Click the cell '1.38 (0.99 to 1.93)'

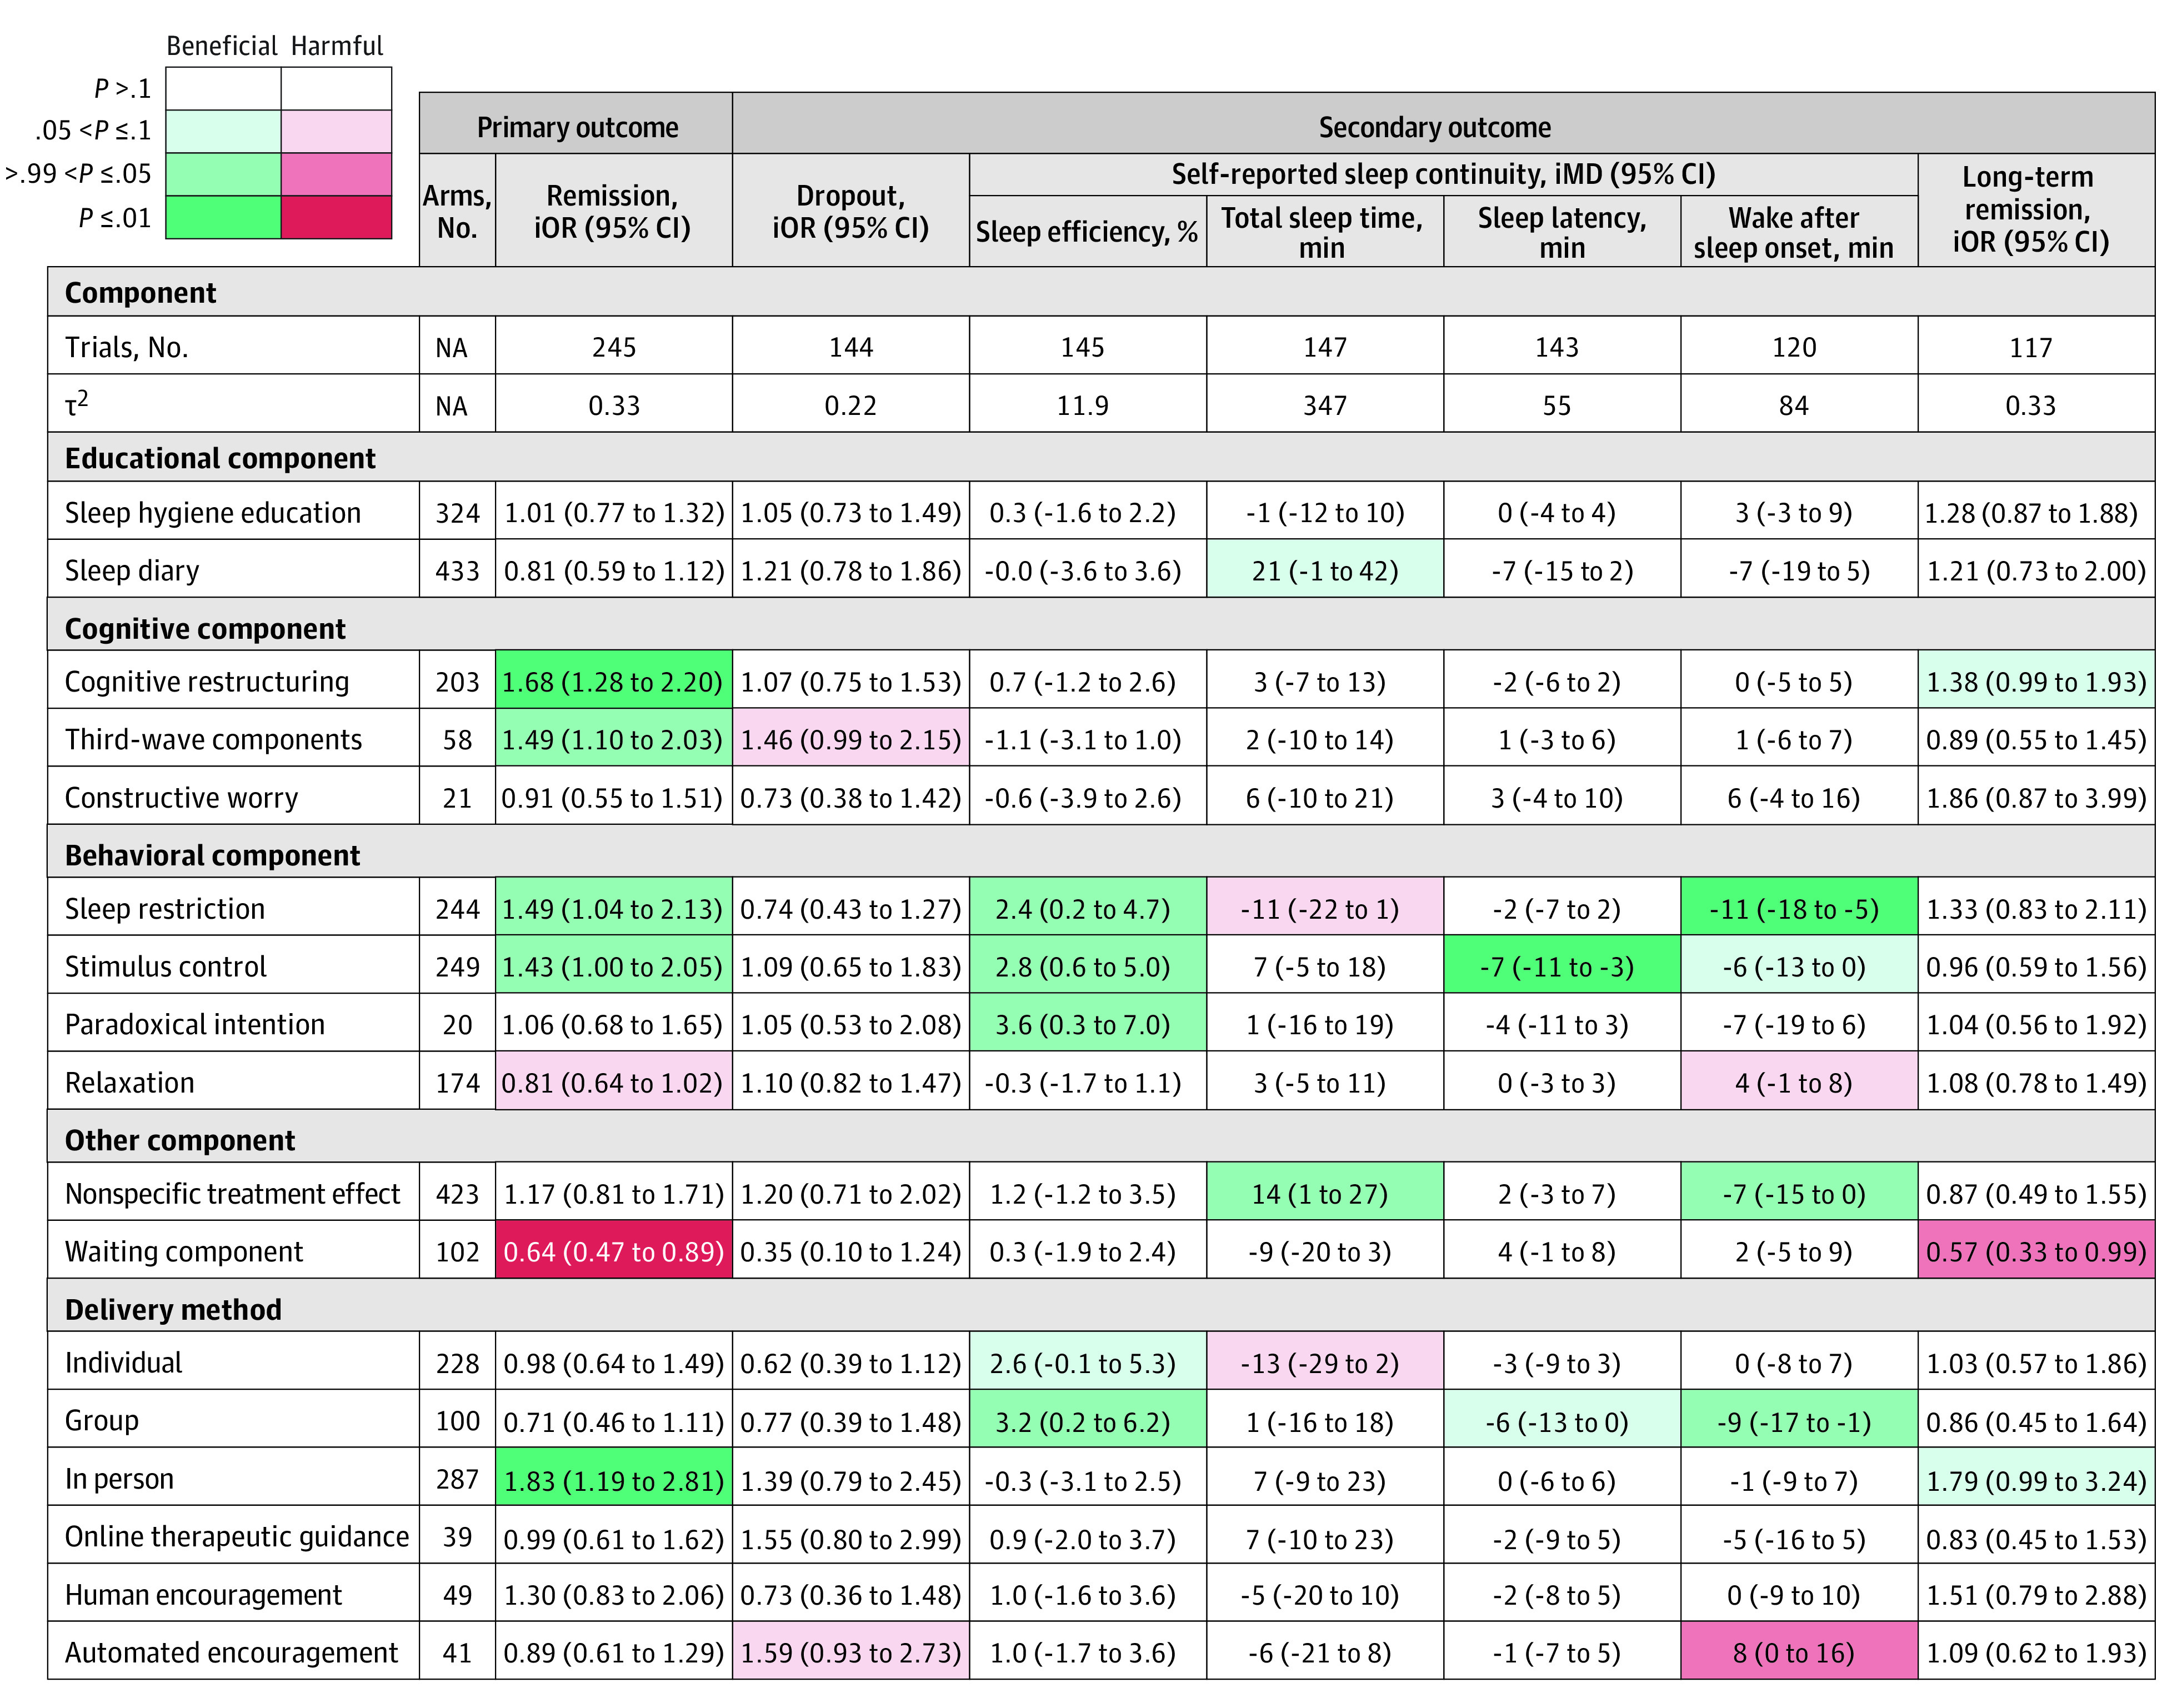pyautogui.click(x=2036, y=681)
